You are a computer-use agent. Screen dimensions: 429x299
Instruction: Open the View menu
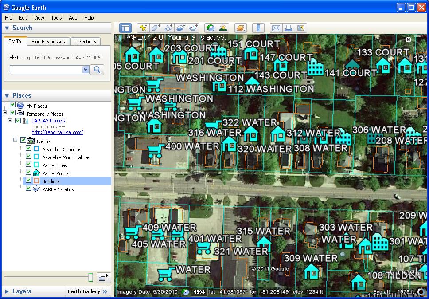pos(39,18)
